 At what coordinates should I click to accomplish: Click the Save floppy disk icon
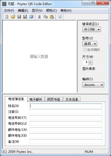[19, 17]
